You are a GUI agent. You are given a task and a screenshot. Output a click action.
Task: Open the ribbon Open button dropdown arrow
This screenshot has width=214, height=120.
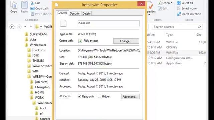[x=172, y=3]
